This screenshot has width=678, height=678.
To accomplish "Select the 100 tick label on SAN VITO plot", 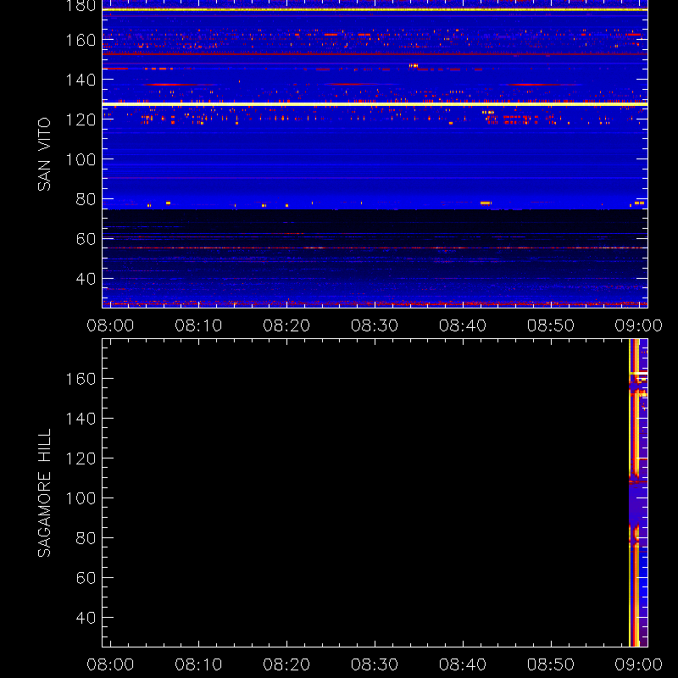I will pos(81,159).
